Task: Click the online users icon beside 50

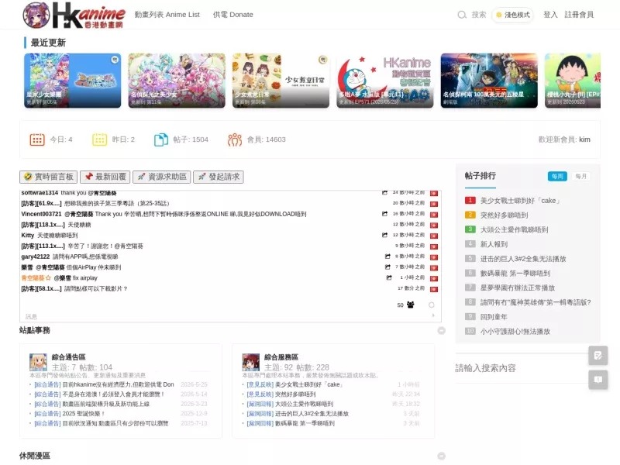Action: pyautogui.click(x=411, y=305)
